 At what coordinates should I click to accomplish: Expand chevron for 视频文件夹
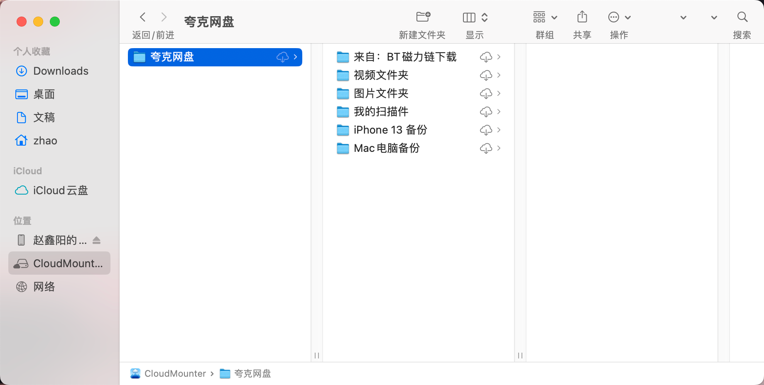pyautogui.click(x=499, y=75)
